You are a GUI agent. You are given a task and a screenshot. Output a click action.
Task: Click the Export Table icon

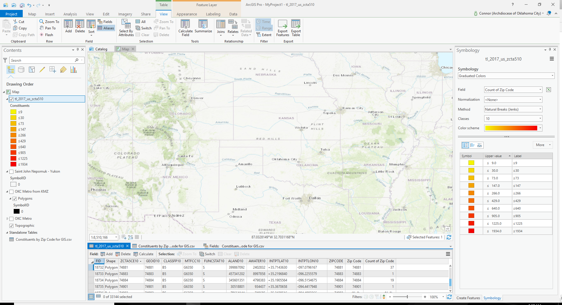coord(296,28)
